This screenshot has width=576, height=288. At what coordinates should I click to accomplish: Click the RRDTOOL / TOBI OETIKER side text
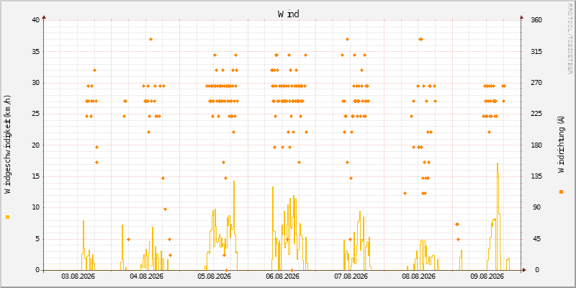click(570, 38)
